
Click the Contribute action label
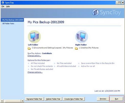point(47,53)
